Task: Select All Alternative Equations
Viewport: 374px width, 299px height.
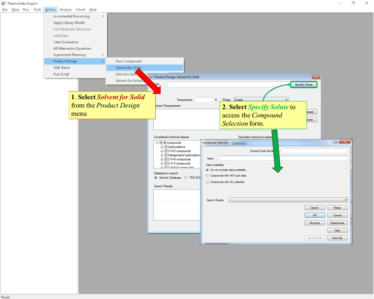Action: click(75, 48)
